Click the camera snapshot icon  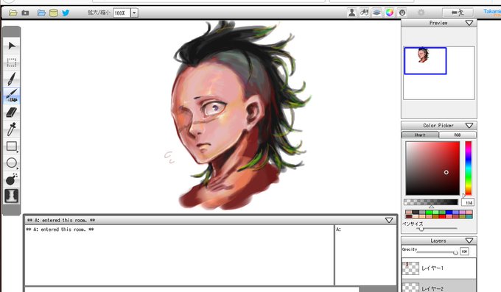pyautogui.click(x=25, y=13)
